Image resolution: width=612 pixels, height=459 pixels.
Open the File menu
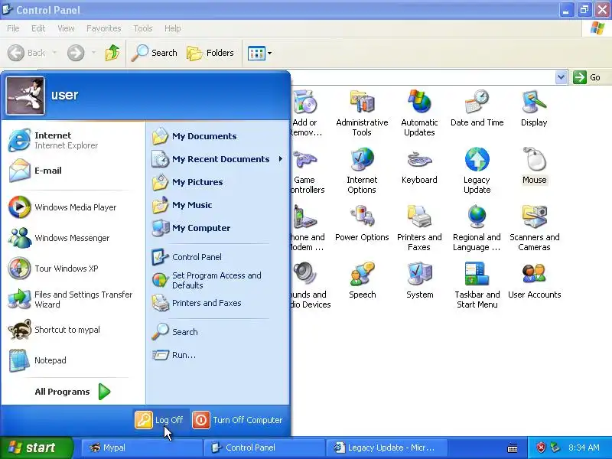13,28
